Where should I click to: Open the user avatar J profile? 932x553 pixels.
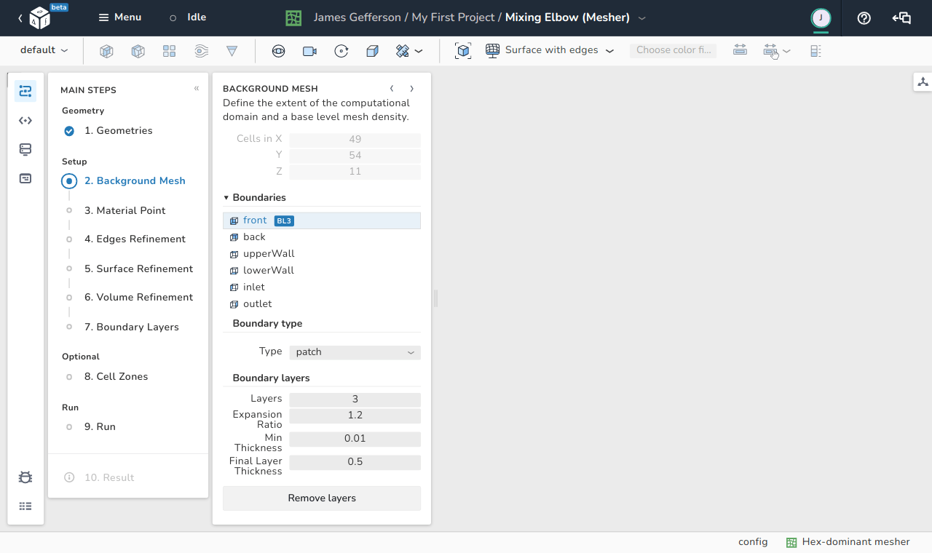821,17
